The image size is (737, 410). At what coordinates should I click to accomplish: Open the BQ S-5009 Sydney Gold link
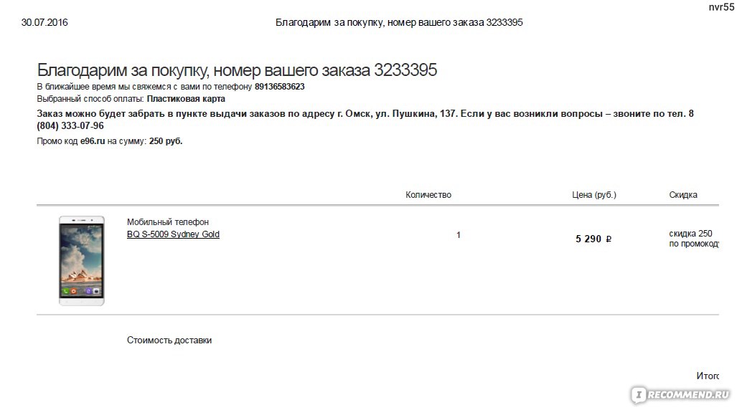[173, 234]
